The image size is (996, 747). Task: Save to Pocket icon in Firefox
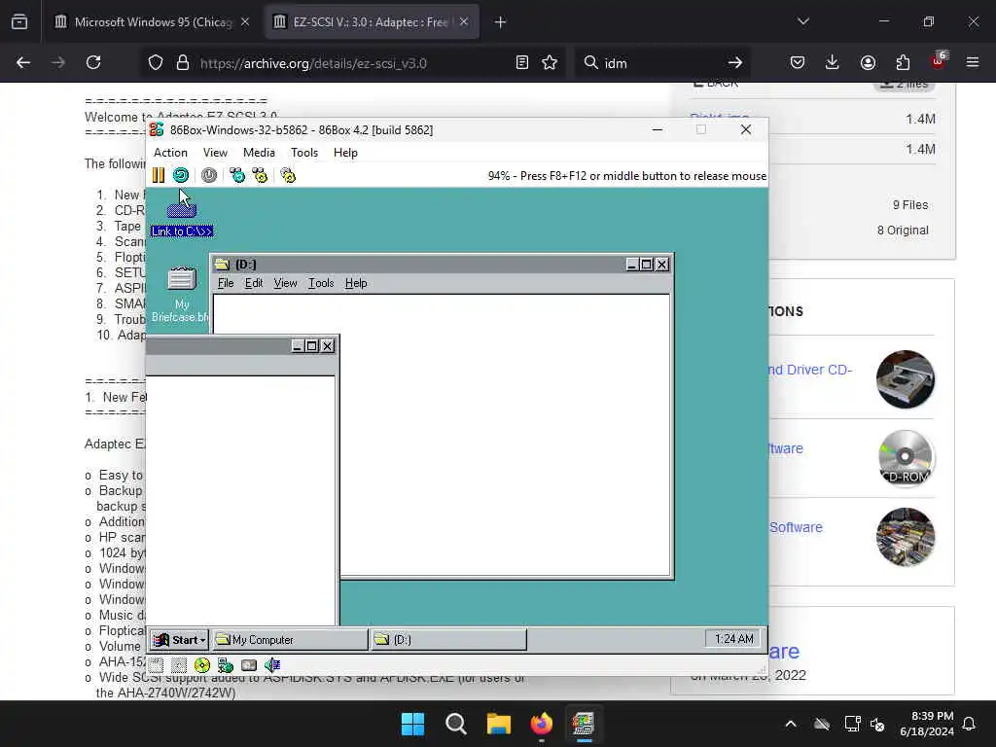click(798, 63)
